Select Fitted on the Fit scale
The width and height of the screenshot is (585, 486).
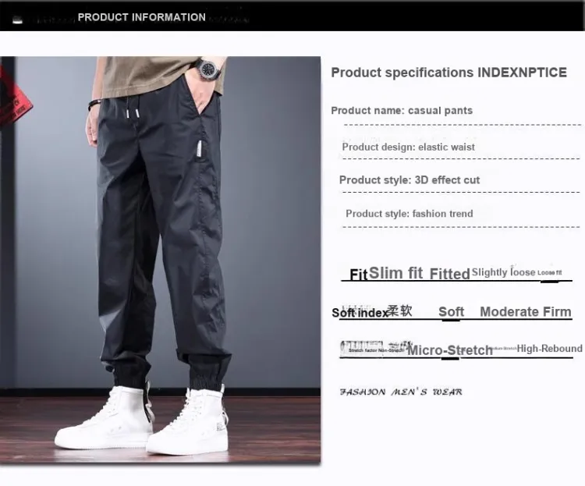(449, 274)
